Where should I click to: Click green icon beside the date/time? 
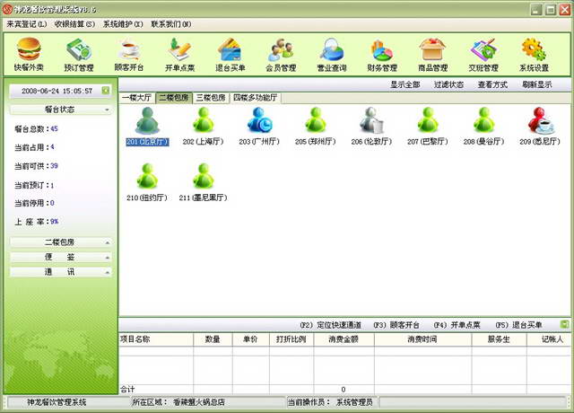click(106, 90)
